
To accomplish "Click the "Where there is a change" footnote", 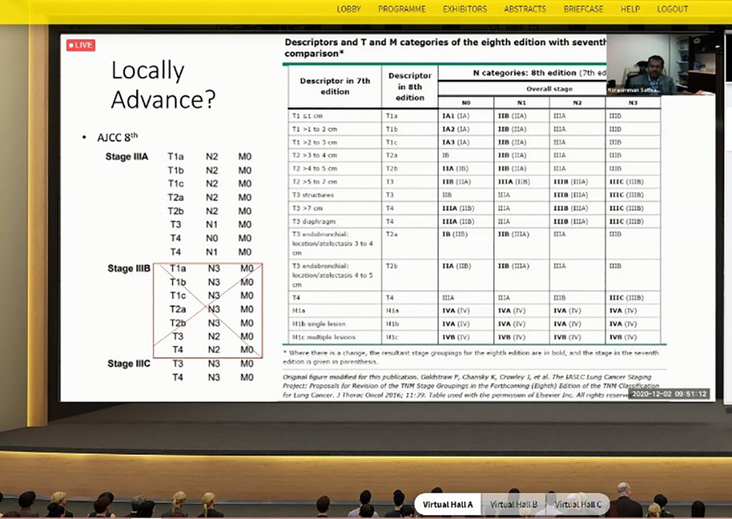I will (x=471, y=357).
